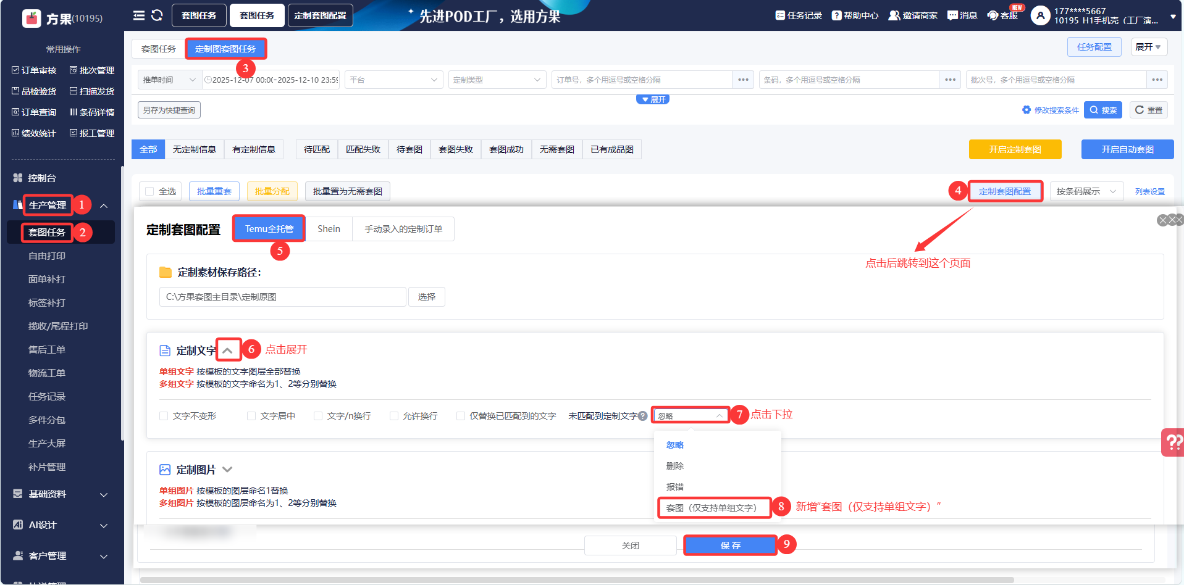The width and height of the screenshot is (1184, 585).
Task: Click the user avatar icon
Action: 1041,15
